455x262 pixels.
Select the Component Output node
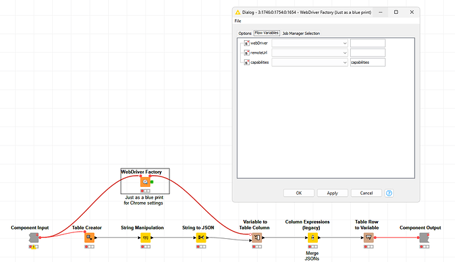[x=424, y=238]
